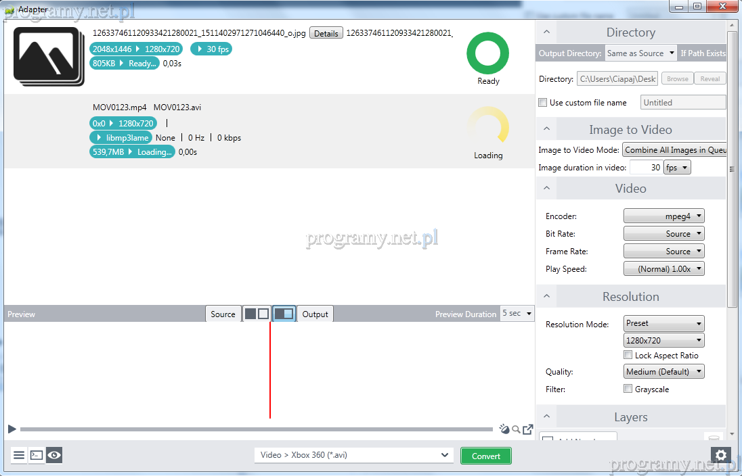Open the Encoder mpeg4 dropdown
The image size is (742, 476).
point(663,216)
